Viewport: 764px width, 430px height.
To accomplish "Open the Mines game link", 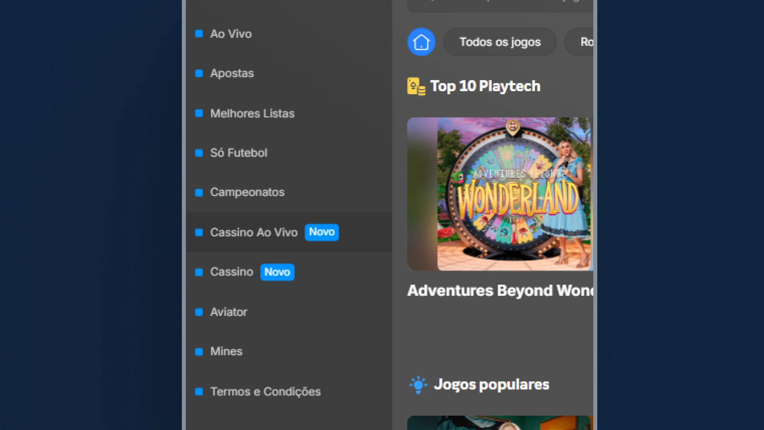I will [x=226, y=352].
